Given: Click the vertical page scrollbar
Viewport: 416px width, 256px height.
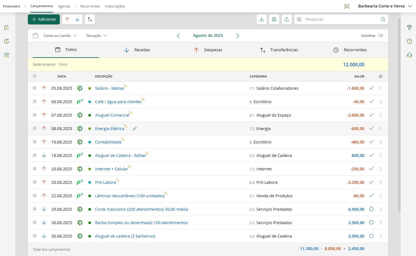Looking at the screenshot, I should click(x=399, y=114).
